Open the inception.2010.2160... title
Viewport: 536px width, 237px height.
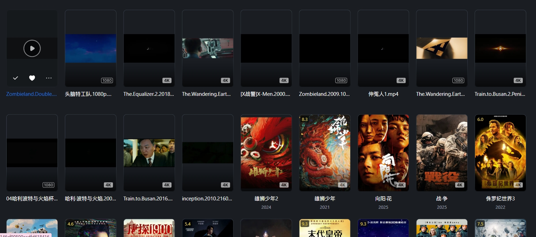[208, 199]
